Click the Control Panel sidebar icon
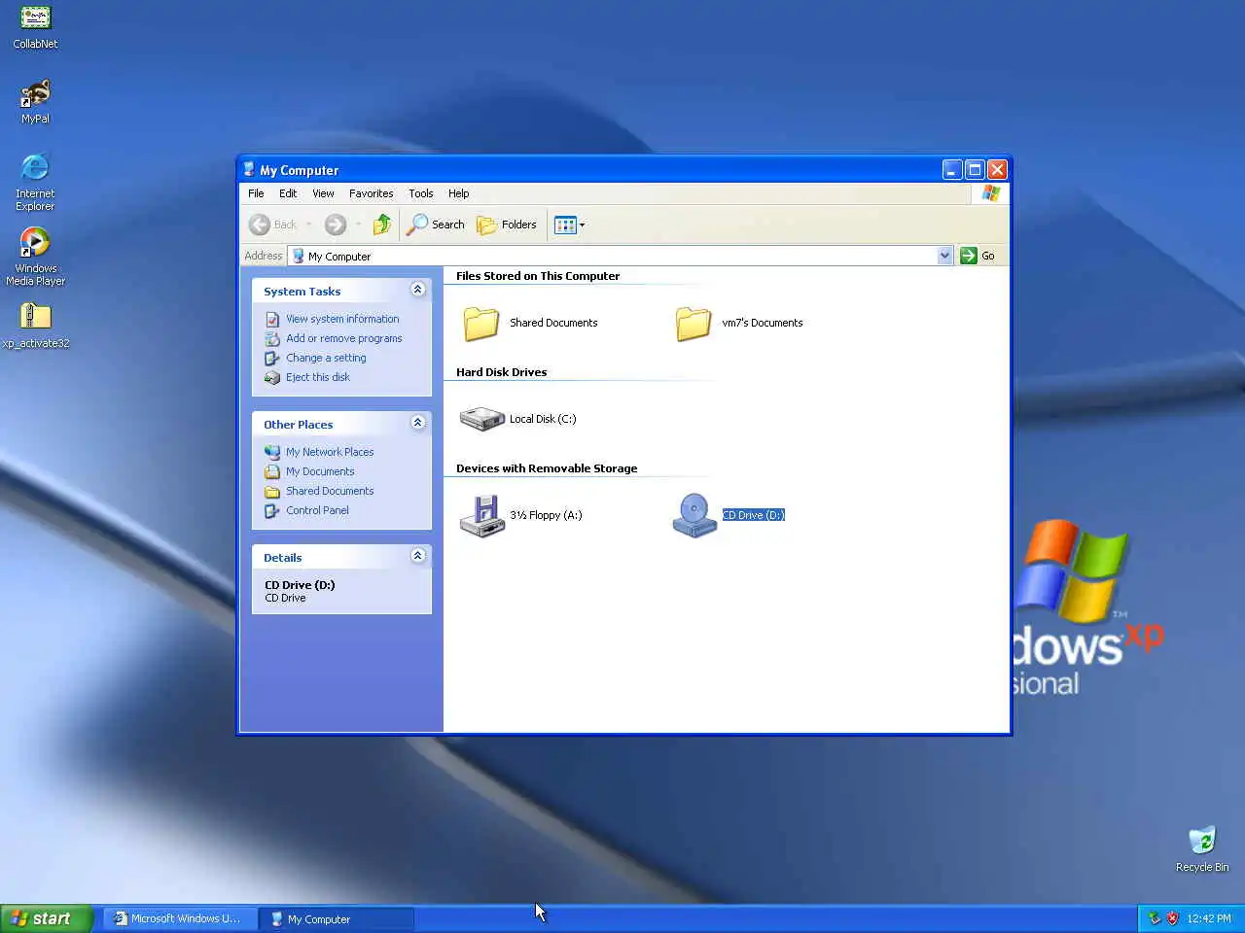 coord(272,510)
